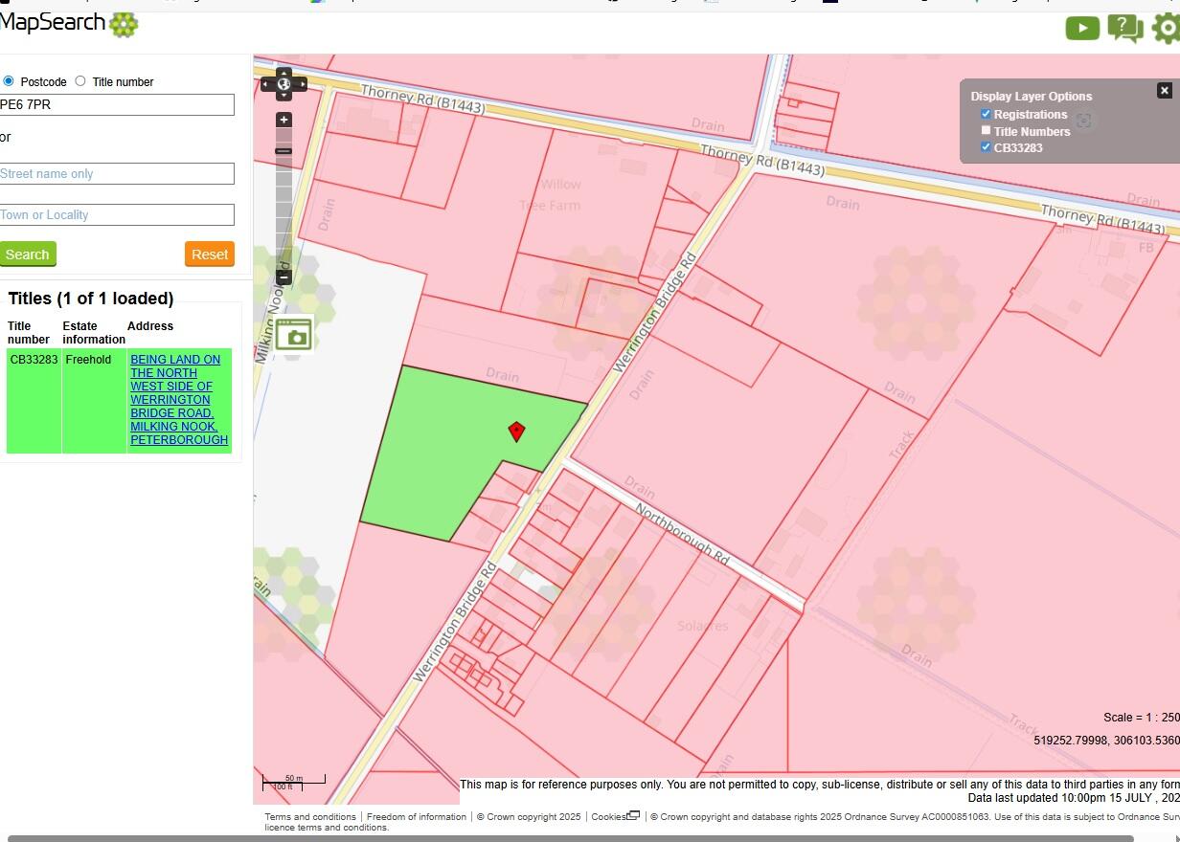The height and width of the screenshot is (842, 1180).
Task: Pan the map right using arrow
Action: [x=303, y=85]
